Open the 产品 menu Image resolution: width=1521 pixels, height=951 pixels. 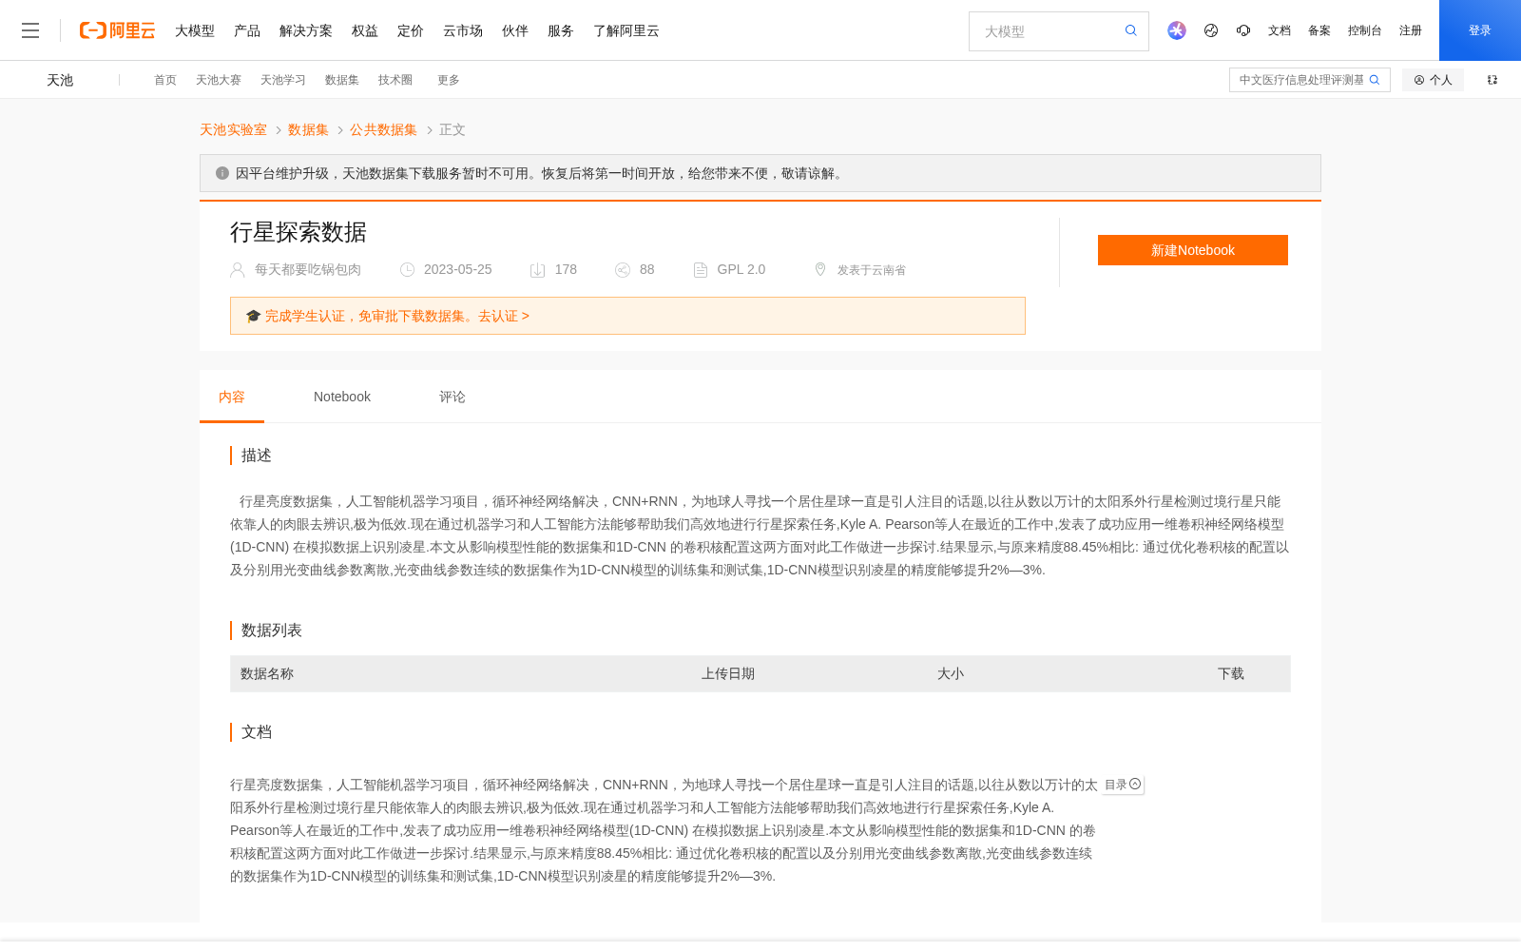tap(247, 30)
